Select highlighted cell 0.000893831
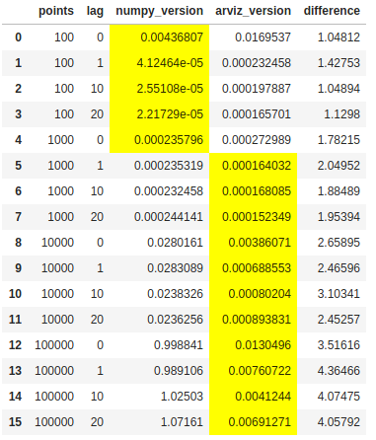 pos(253,320)
